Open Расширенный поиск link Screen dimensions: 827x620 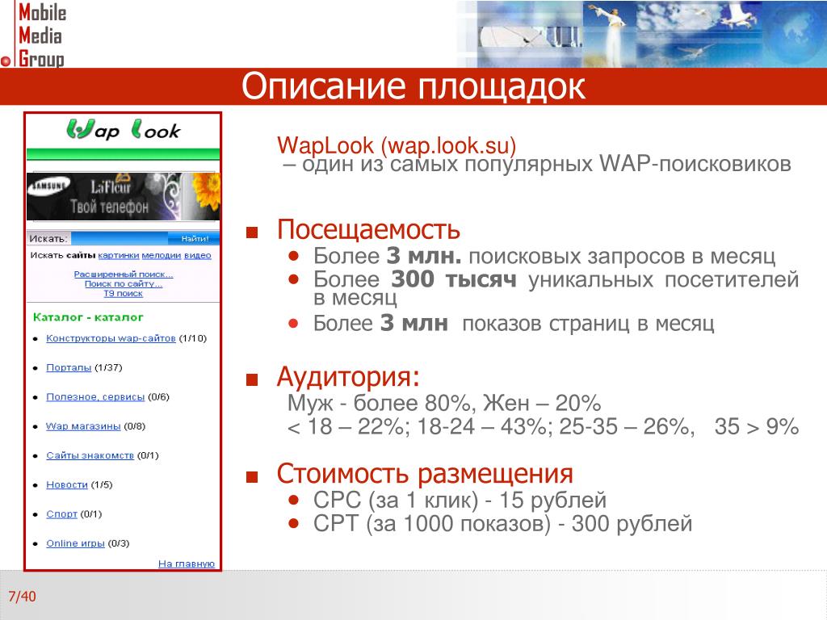pos(124,274)
